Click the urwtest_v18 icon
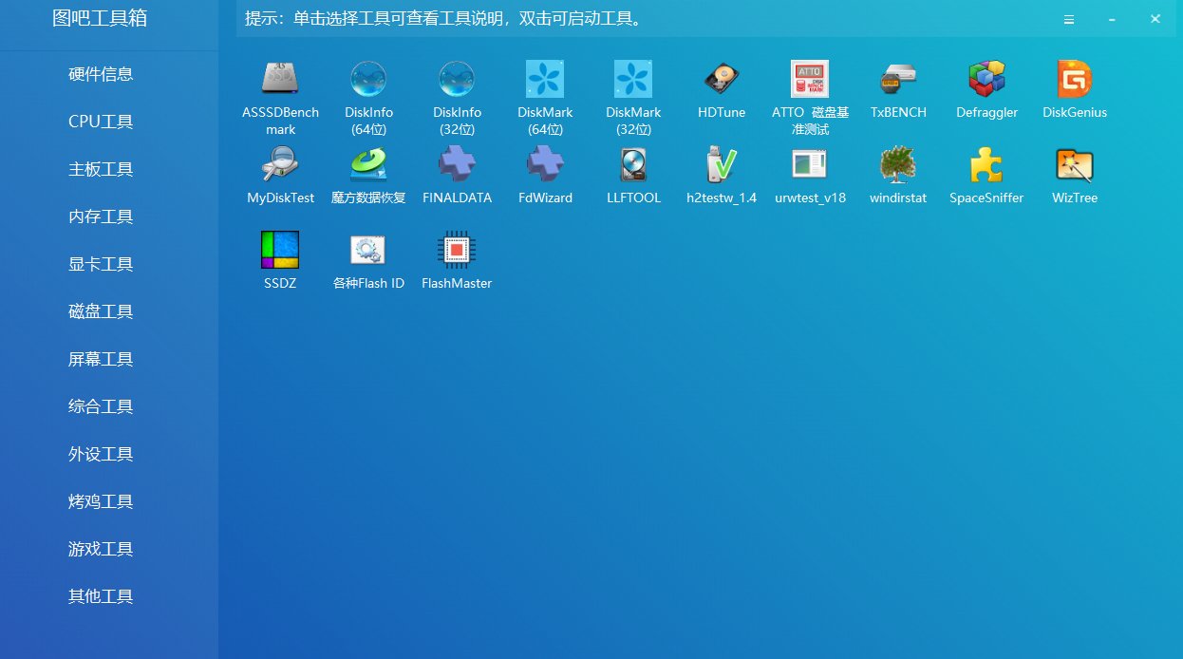This screenshot has height=659, width=1183. [810, 164]
